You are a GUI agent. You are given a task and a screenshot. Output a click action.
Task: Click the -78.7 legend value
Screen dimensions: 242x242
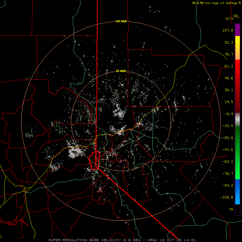tap(228, 174)
